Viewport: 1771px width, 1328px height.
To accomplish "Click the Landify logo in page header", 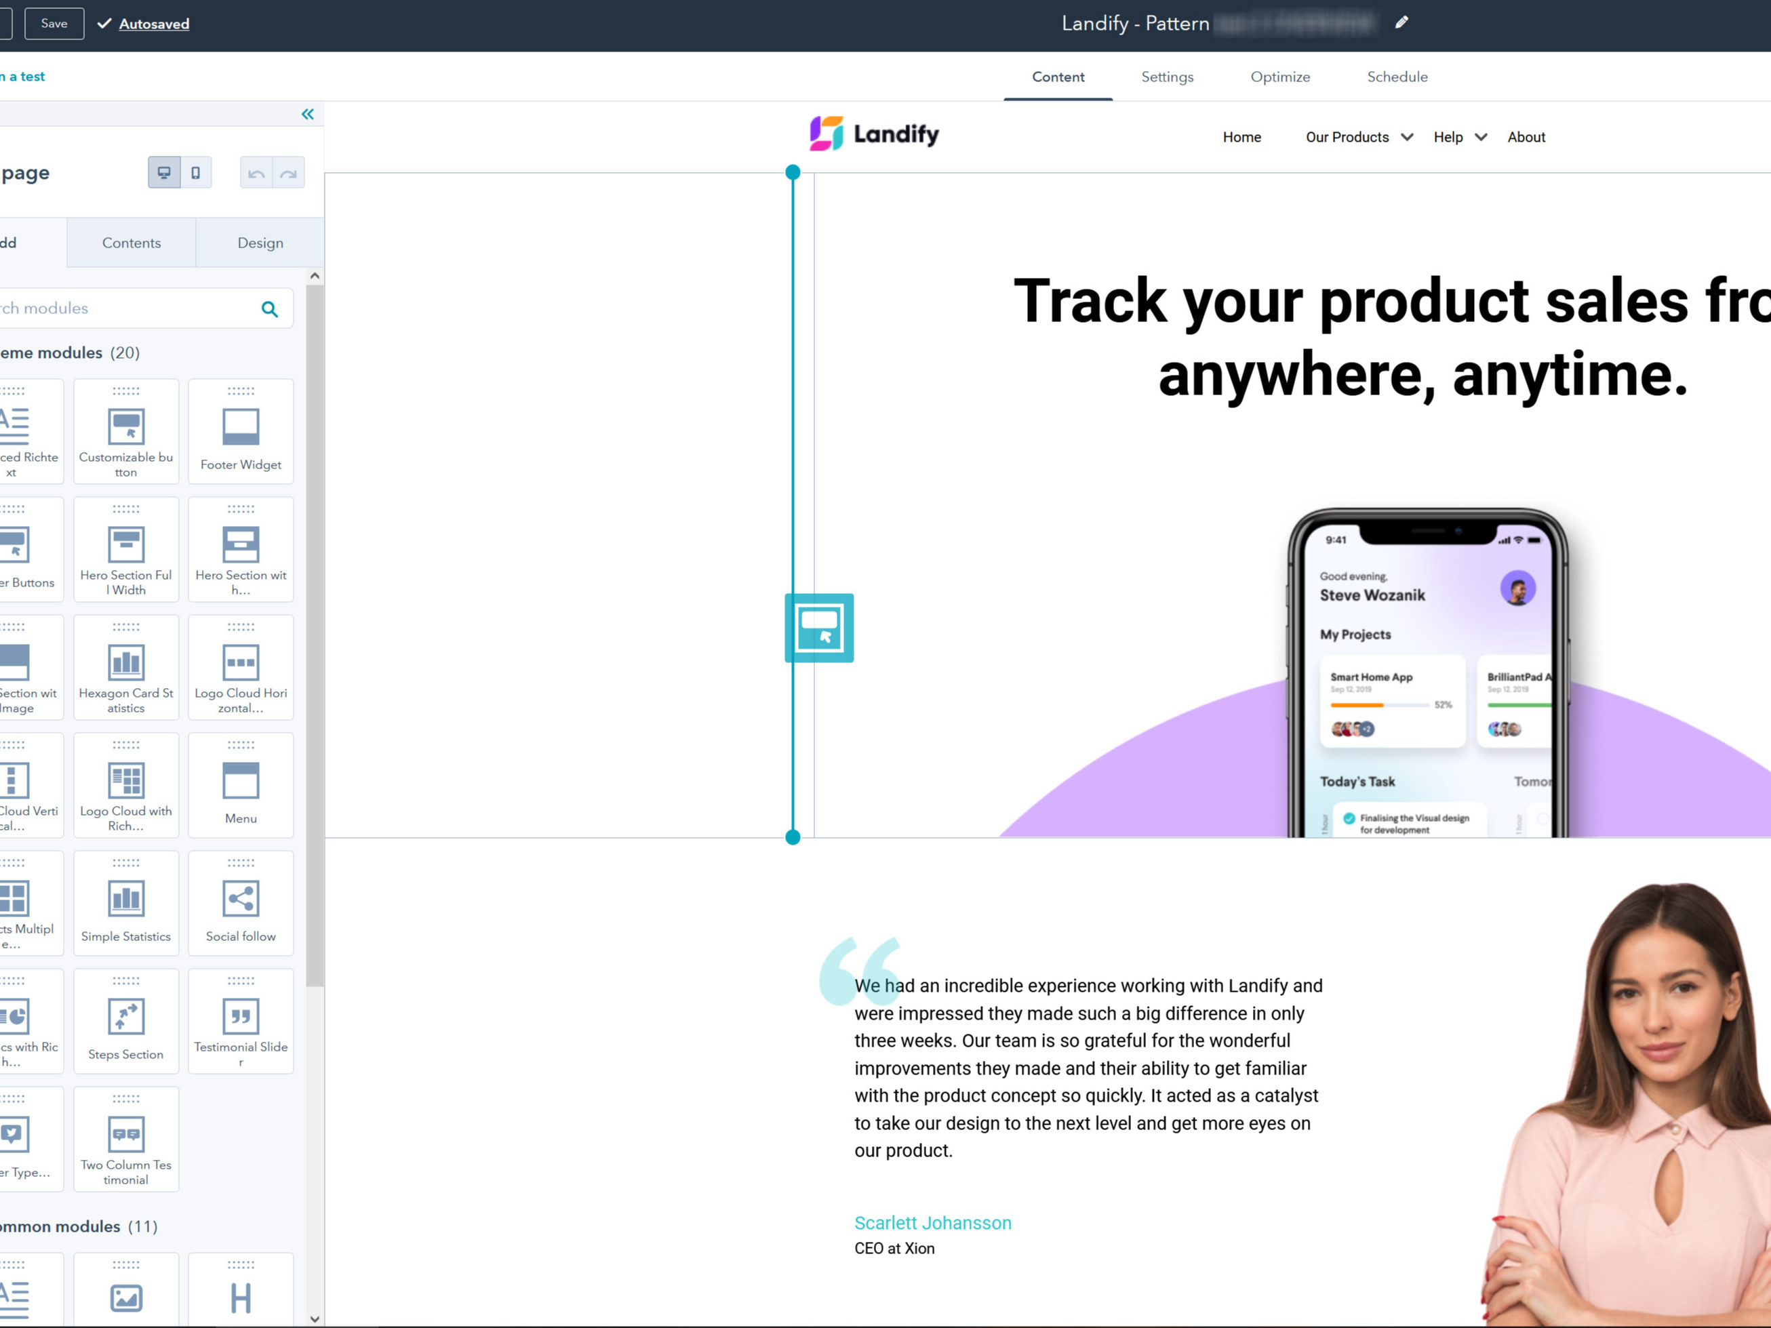I will click(873, 134).
